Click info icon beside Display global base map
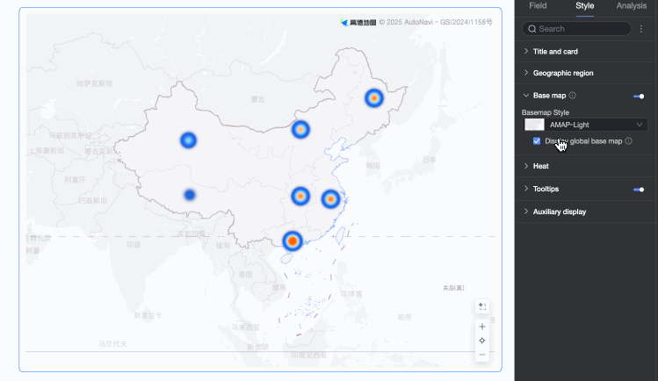The image size is (658, 381). click(x=629, y=141)
